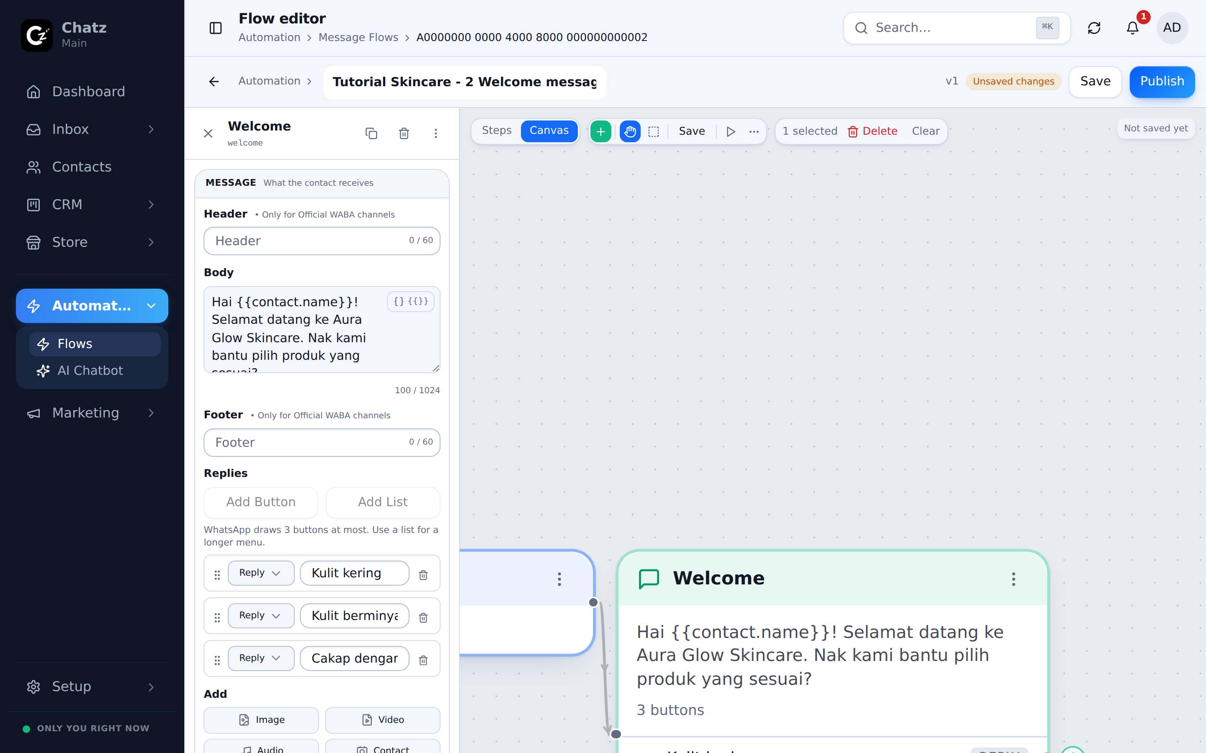Open notifications bell

1132,28
